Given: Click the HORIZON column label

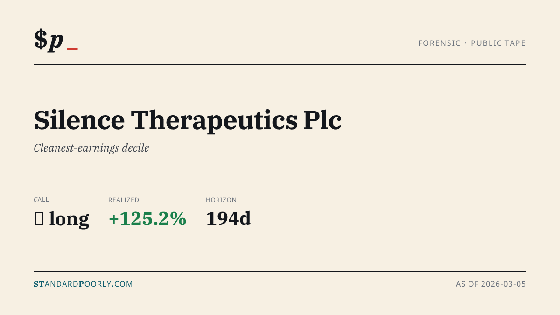Looking at the screenshot, I should 221,200.
